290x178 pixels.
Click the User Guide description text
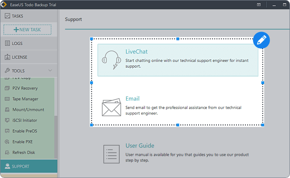point(187,158)
